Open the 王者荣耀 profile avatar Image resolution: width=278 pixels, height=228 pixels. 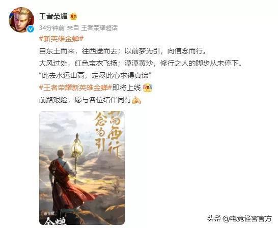pyautogui.click(x=21, y=20)
